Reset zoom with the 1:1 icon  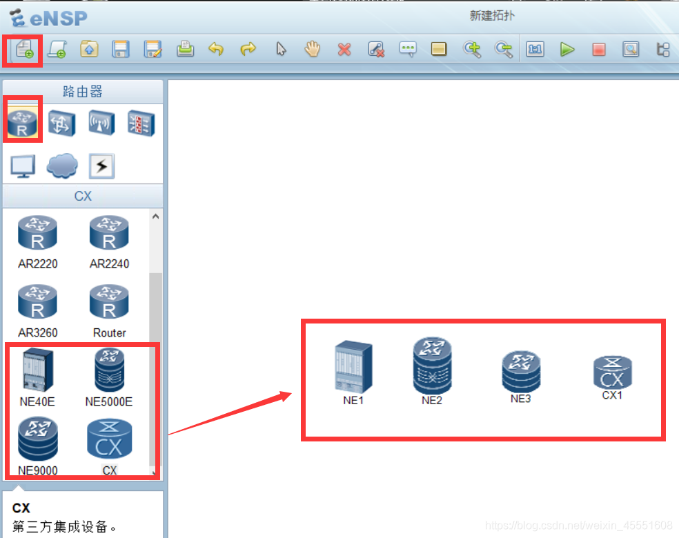click(535, 49)
